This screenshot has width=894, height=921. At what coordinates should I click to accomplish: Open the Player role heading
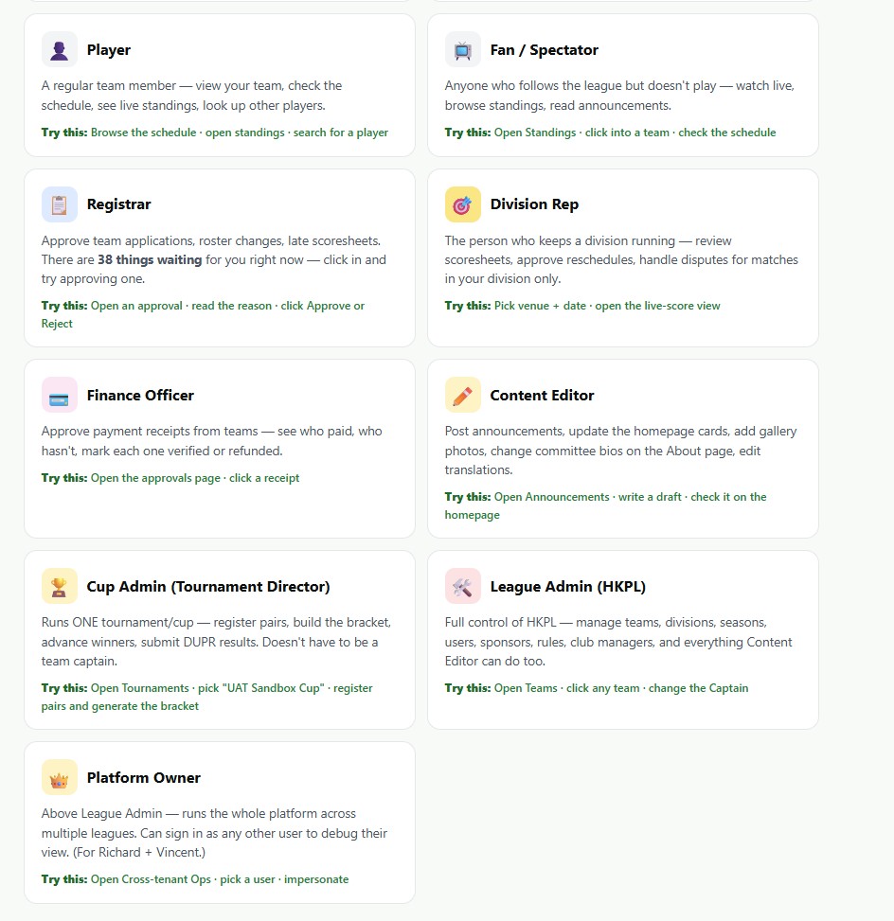click(x=109, y=50)
